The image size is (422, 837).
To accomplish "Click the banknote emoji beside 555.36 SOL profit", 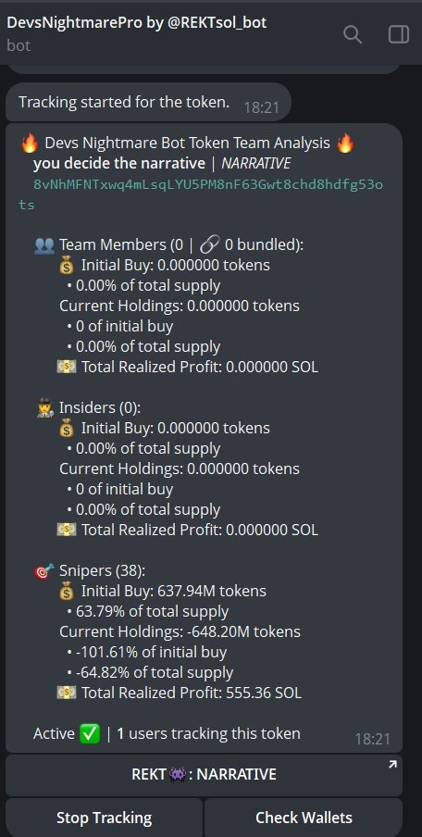I will 67,693.
